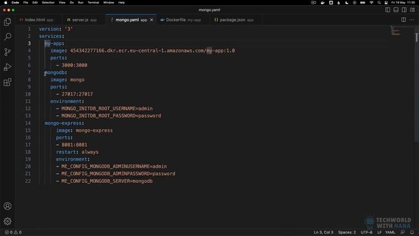Click restart: always on line 18
The width and height of the screenshot is (419, 236).
point(77,152)
